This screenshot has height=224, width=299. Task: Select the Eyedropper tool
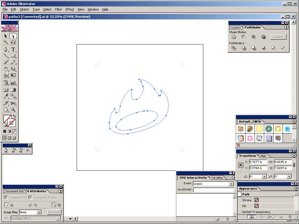pos(6,96)
